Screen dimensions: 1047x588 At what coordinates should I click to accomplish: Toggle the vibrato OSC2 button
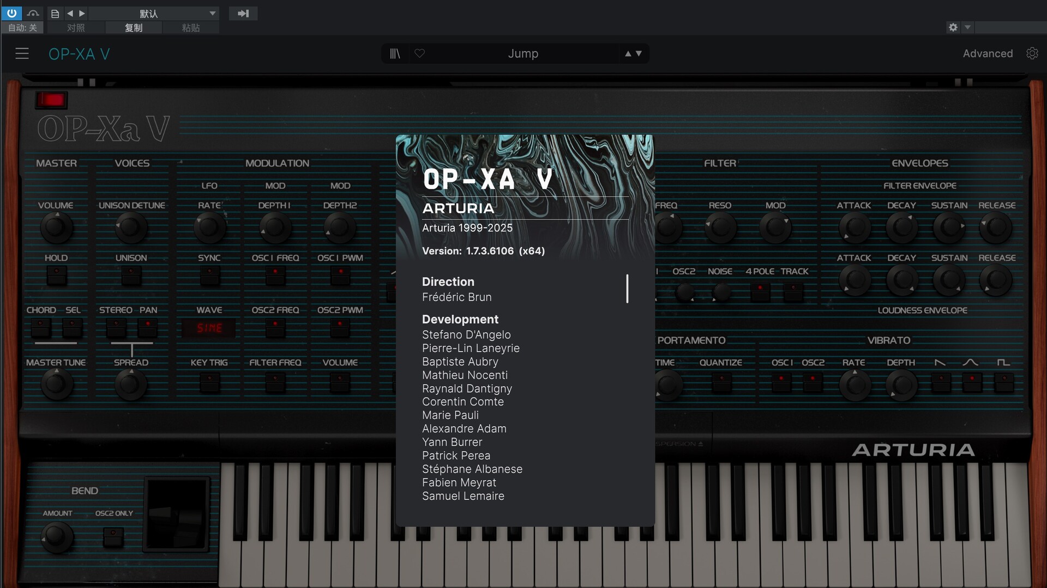[813, 383]
